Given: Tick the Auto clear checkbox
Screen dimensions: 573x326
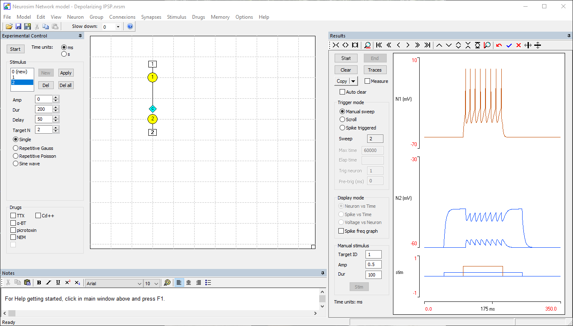Looking at the screenshot, I should tap(343, 92).
